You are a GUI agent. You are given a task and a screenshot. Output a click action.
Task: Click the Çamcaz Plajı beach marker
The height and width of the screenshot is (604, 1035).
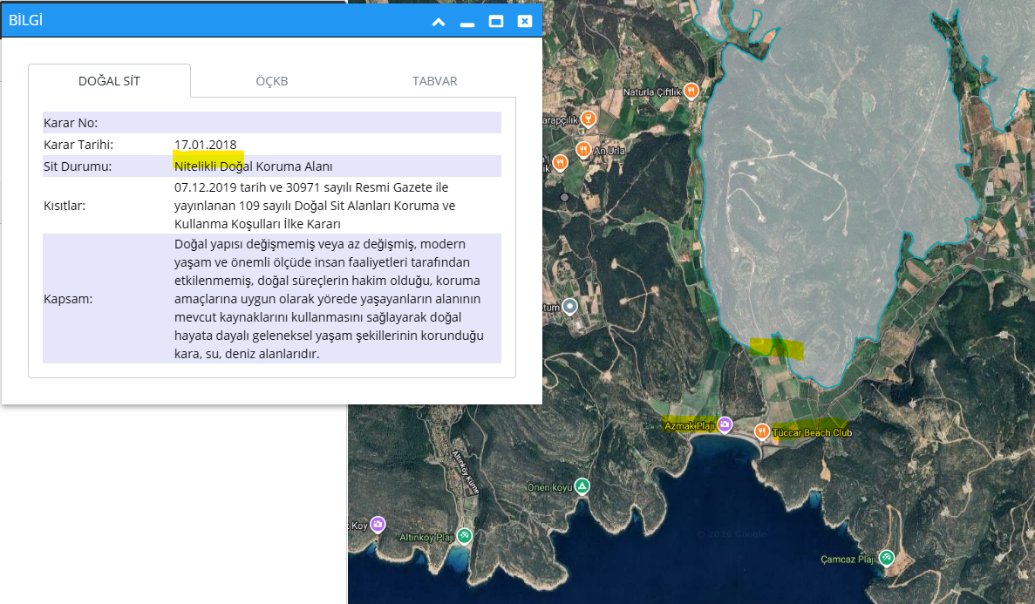click(x=887, y=558)
